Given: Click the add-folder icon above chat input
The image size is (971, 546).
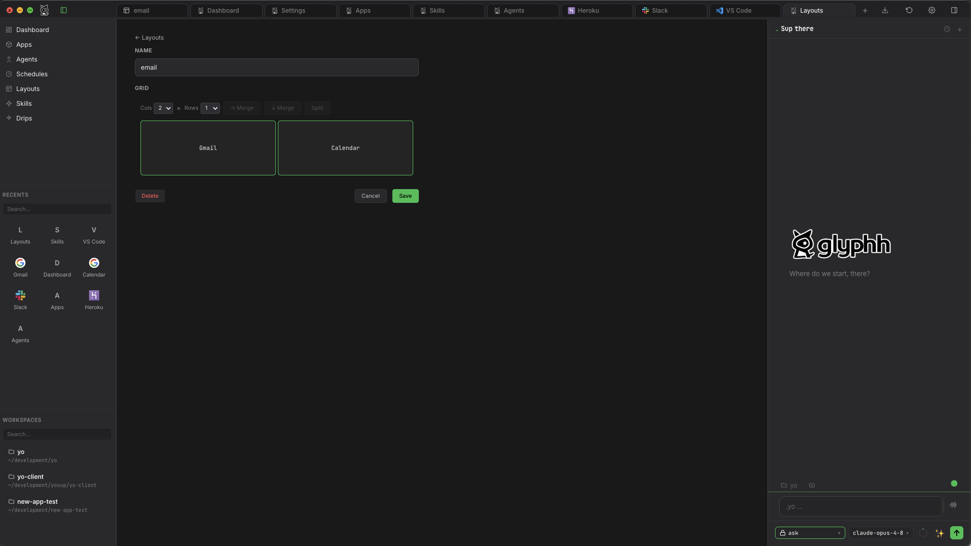Looking at the screenshot, I should coord(812,486).
